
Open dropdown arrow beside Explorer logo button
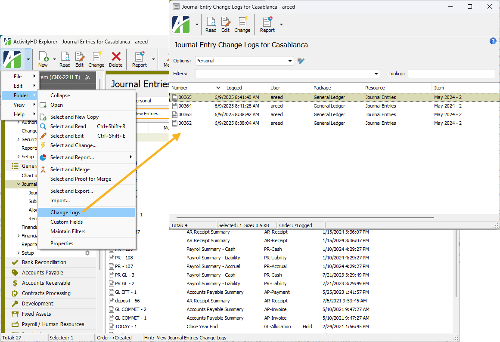28,59
